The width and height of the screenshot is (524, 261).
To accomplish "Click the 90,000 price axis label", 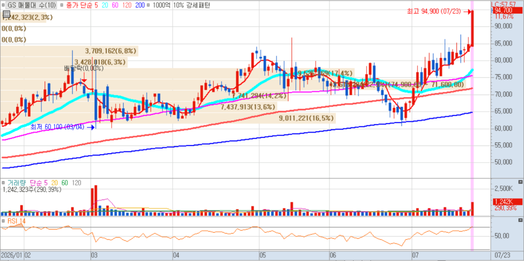I will 503,26.
